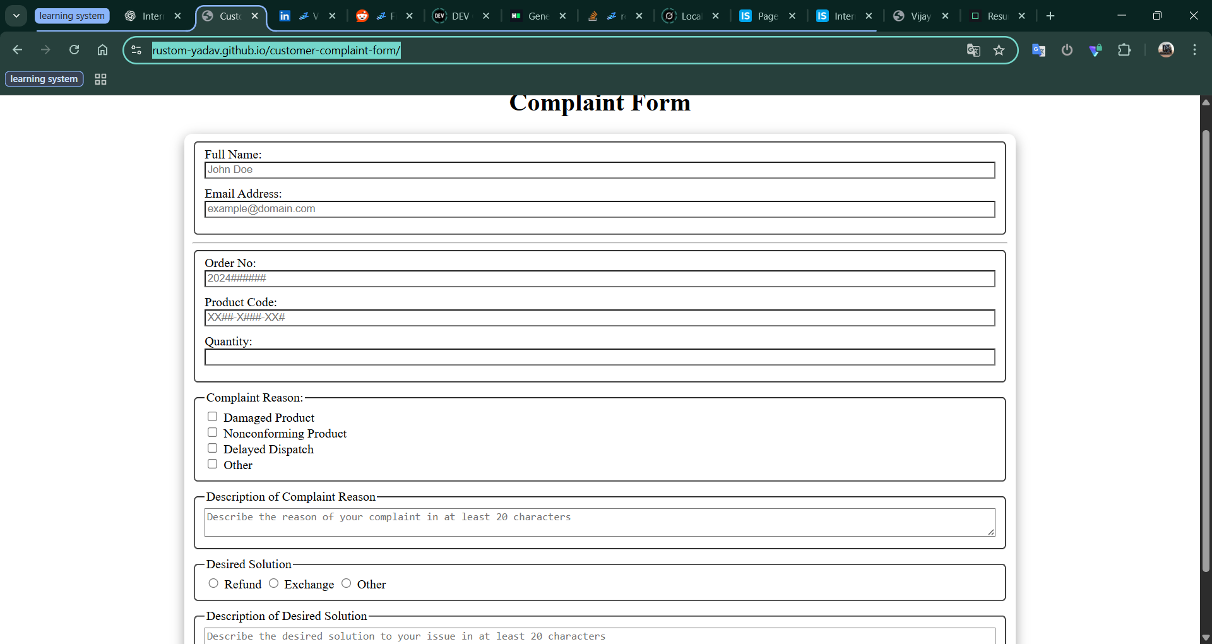1212x644 pixels.
Task: Click the power button extension icon
Action: pos(1067,50)
